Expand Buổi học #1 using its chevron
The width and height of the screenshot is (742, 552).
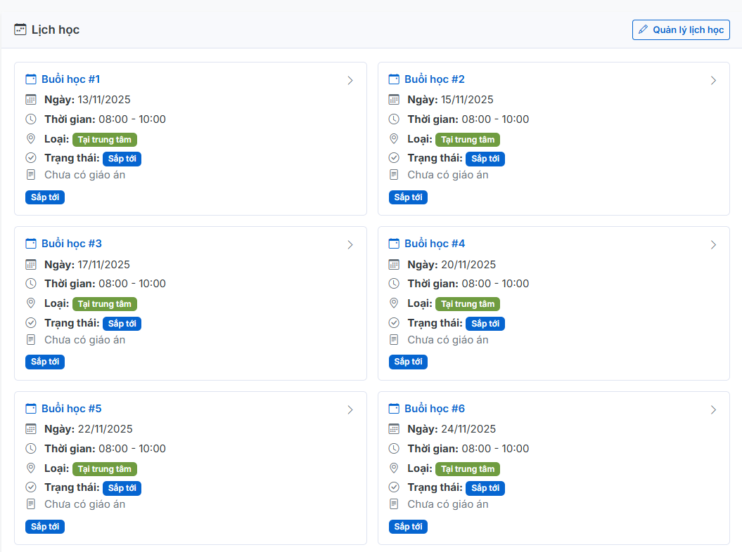pyautogui.click(x=350, y=80)
